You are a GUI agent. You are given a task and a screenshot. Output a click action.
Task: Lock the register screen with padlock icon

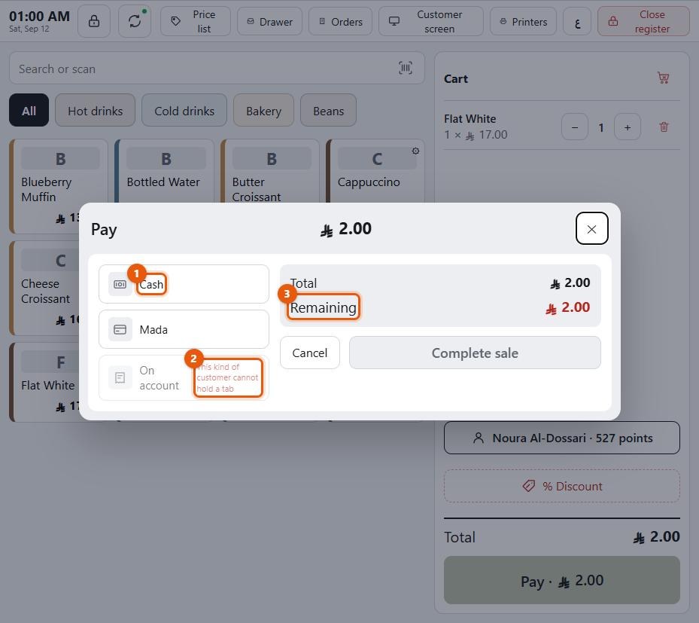tap(93, 21)
